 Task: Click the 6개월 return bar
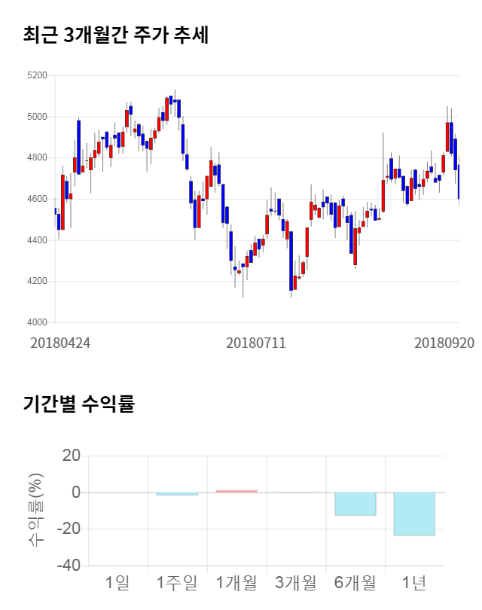pyautogui.click(x=355, y=504)
